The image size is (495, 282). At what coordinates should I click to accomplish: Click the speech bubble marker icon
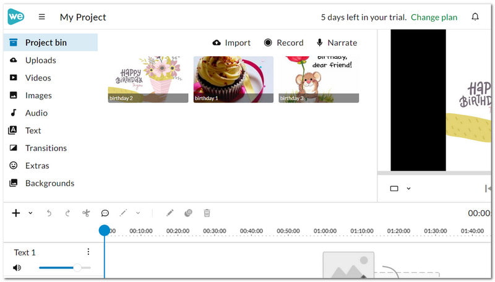click(x=105, y=213)
